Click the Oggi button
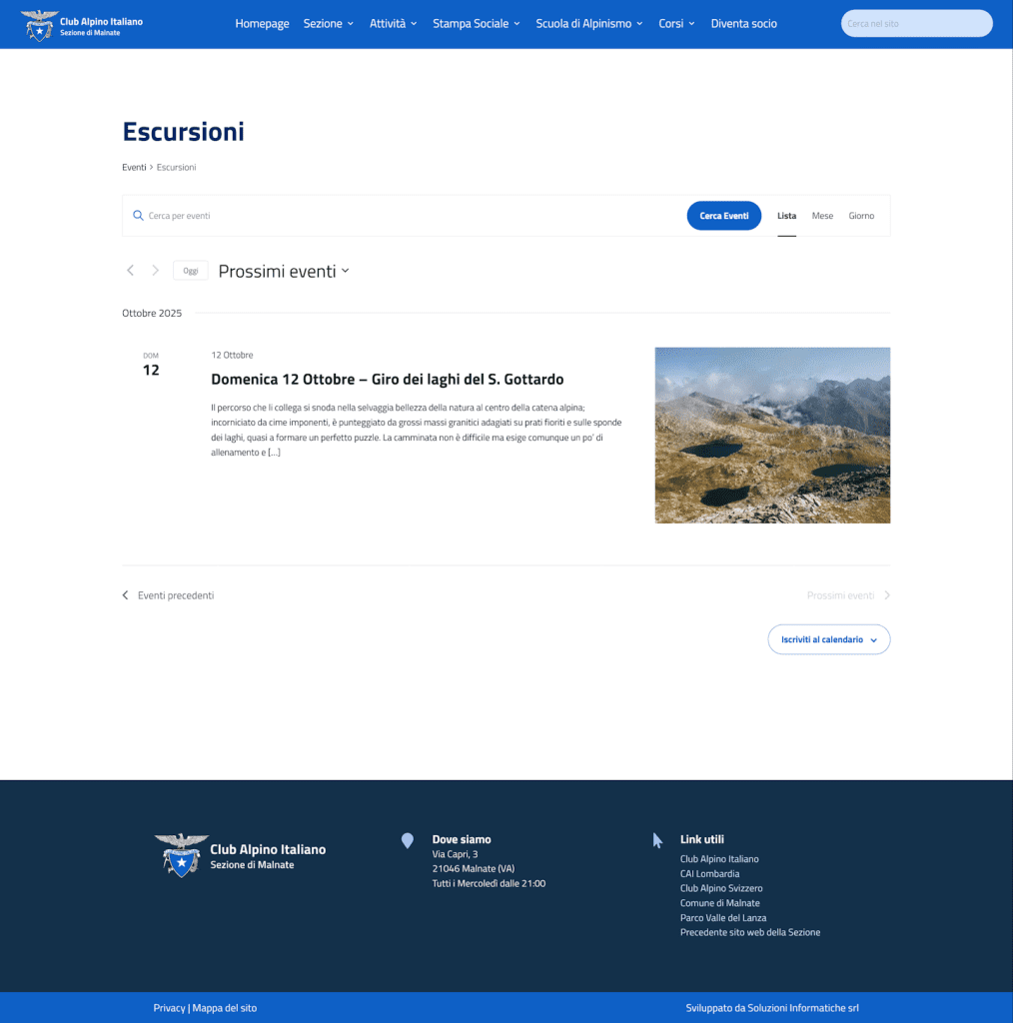This screenshot has width=1013, height=1023. (190, 270)
